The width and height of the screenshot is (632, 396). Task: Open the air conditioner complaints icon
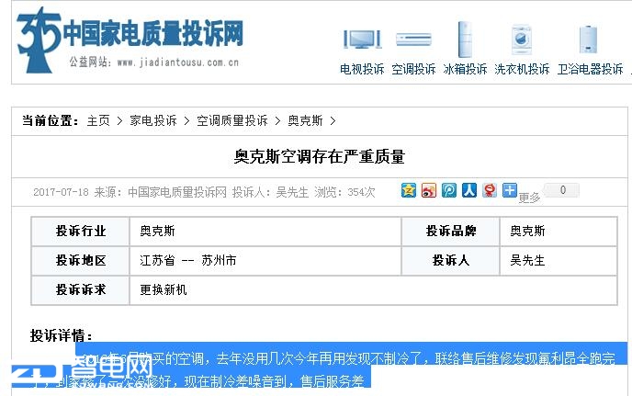click(413, 40)
